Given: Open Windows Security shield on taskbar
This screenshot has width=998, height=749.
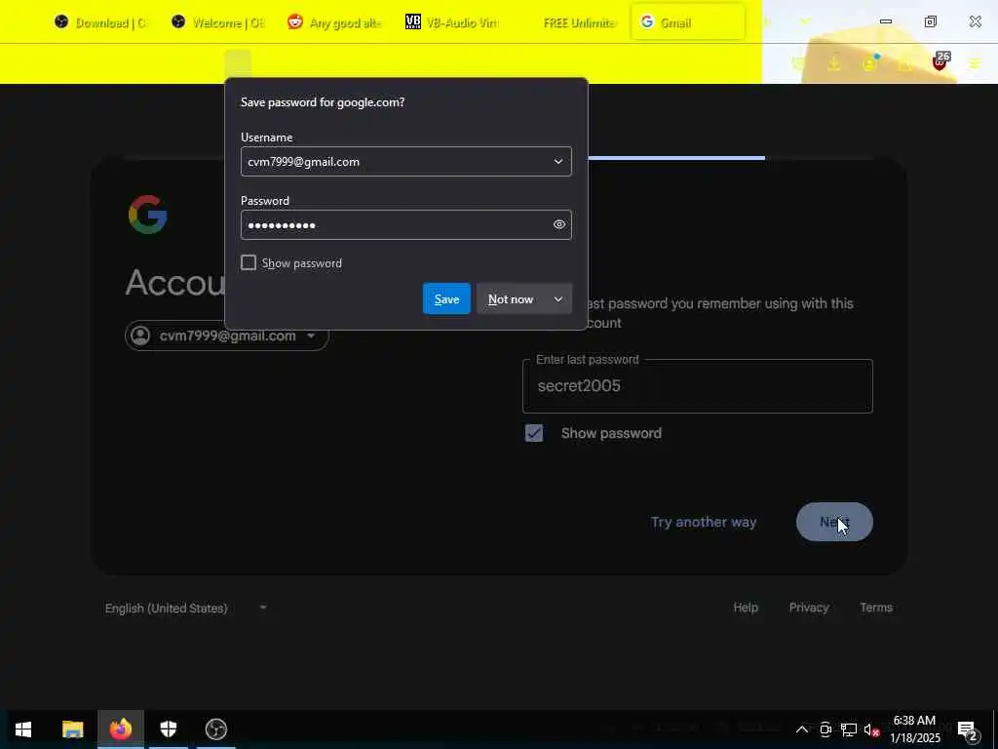Looking at the screenshot, I should click(x=168, y=729).
